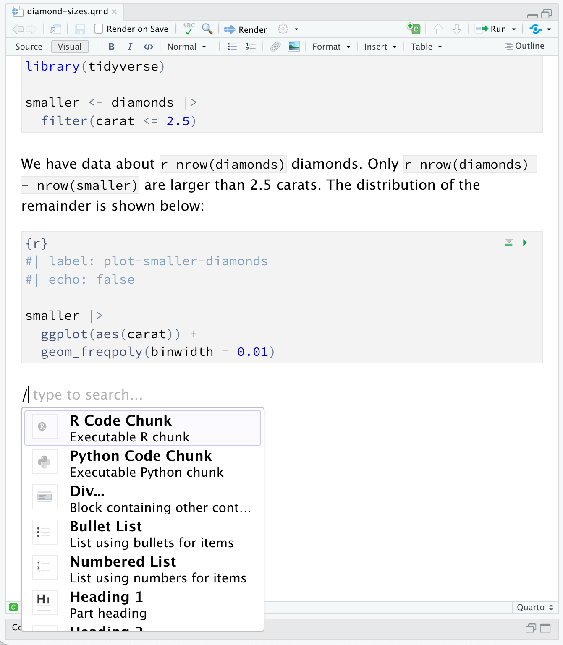Click the Run button
563x645 pixels.
[490, 29]
